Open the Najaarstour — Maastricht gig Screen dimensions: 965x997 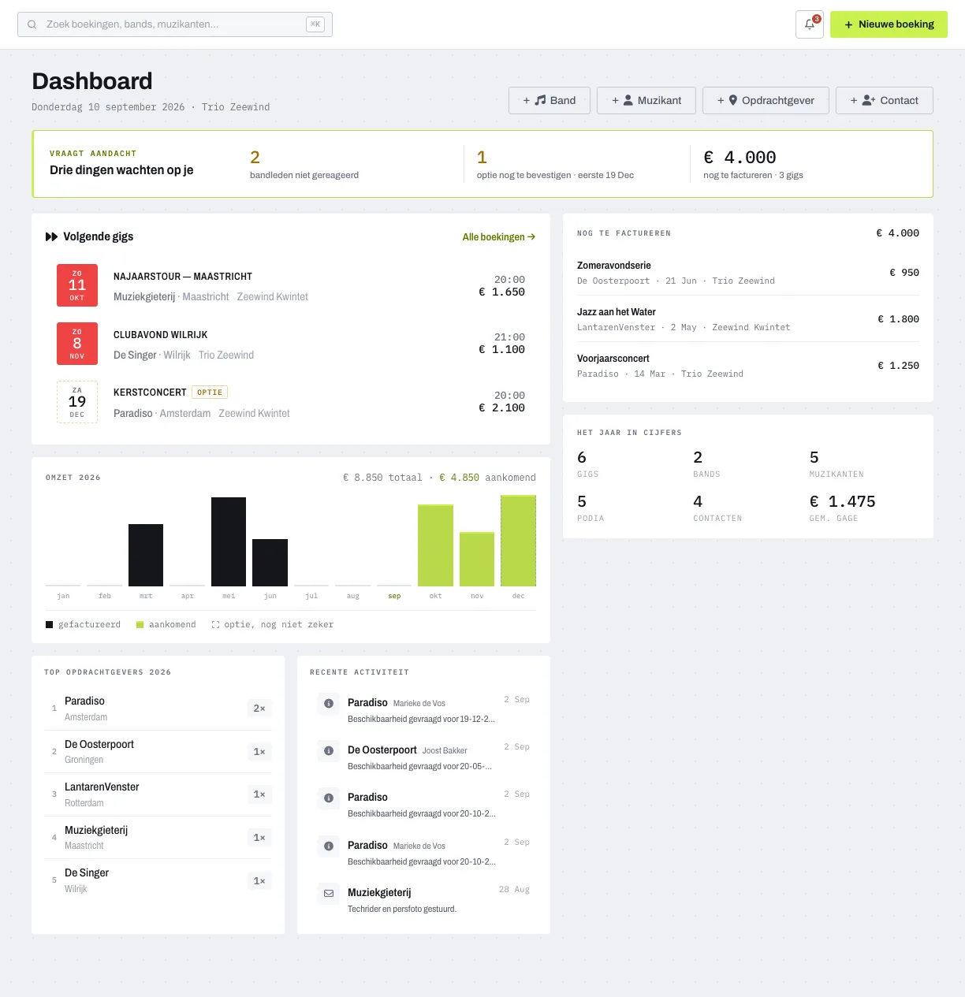tap(291, 285)
